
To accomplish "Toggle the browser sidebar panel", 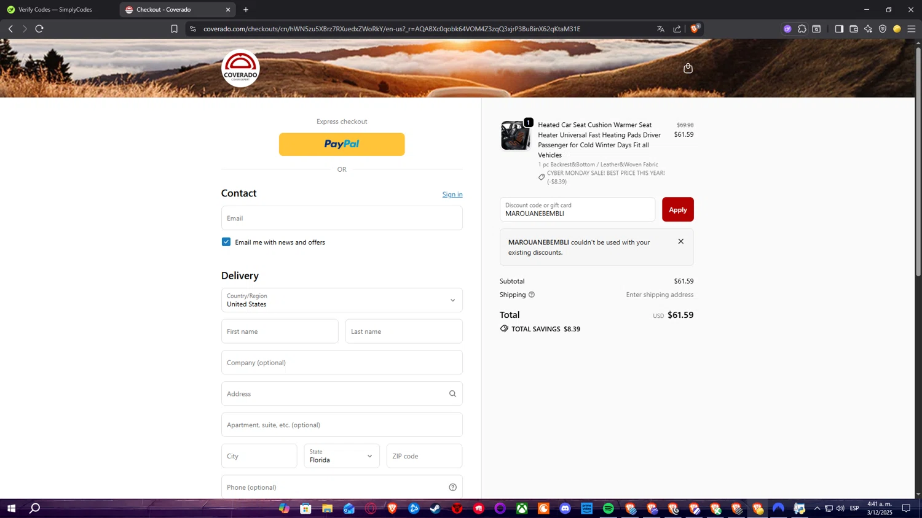I will tap(839, 29).
